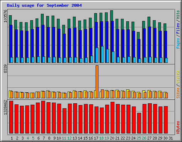Image resolution: width=182 pixels, height=142 pixels.
Task: Click the red KBytes bar for day 11
Action: pyautogui.click(x=64, y=121)
